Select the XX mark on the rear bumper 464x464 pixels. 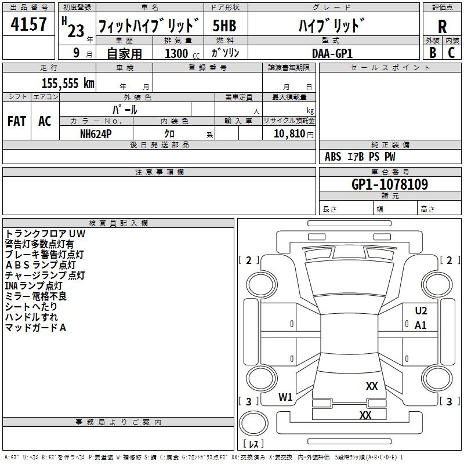point(365,415)
